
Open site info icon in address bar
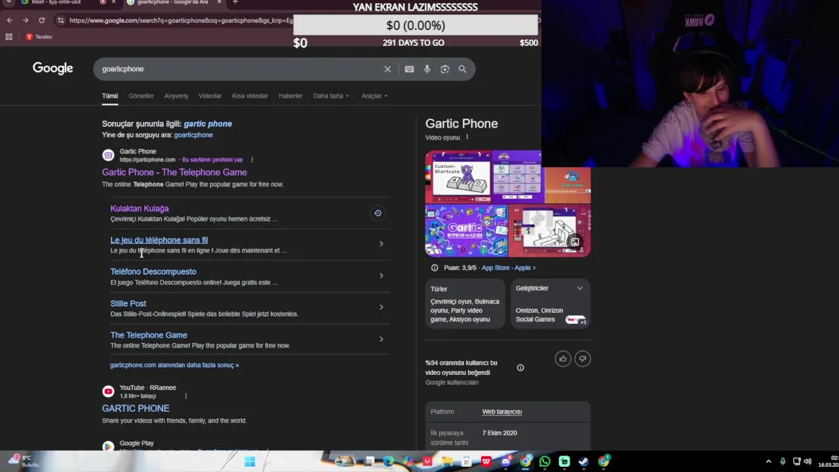pyautogui.click(x=60, y=20)
